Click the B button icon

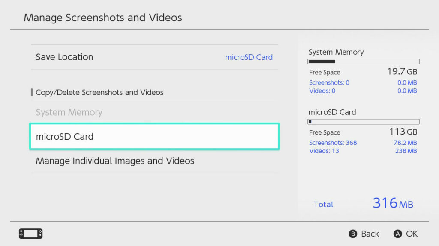click(x=353, y=234)
